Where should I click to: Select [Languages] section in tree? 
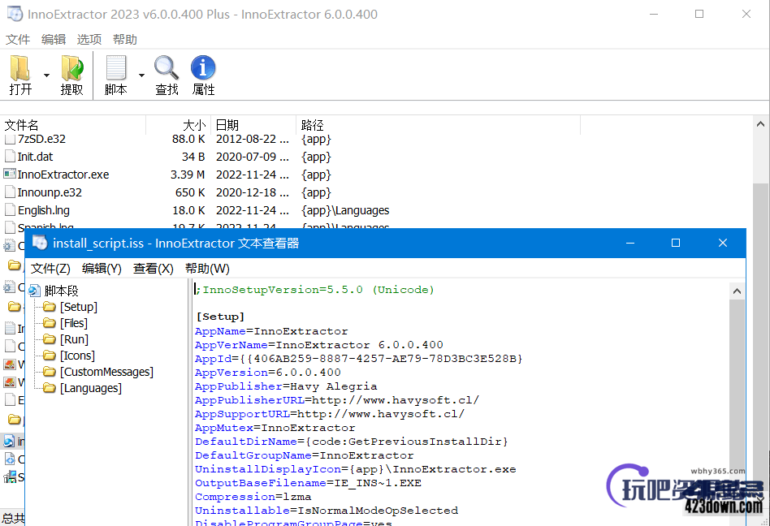click(91, 388)
